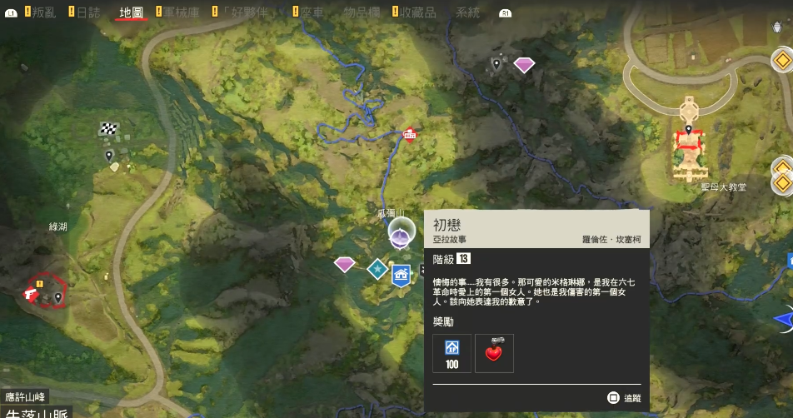Click the 100 XP reward tile

coord(451,353)
